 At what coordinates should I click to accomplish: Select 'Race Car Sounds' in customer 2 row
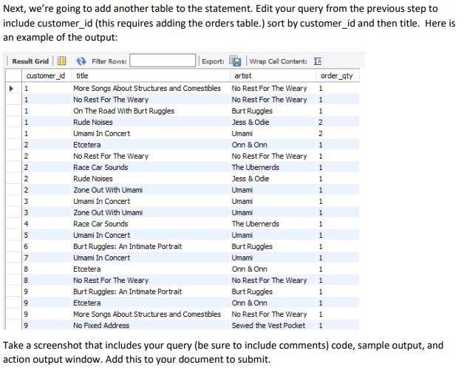pyautogui.click(x=100, y=168)
